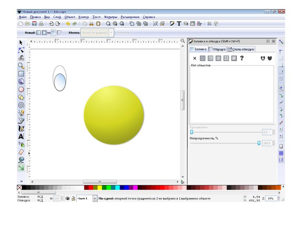The image size is (302, 226).
Task: Click the large yellow sphere on canvas
Action: 114,115
